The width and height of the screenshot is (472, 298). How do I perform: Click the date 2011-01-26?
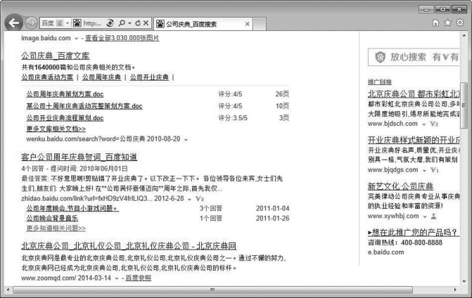273,219
